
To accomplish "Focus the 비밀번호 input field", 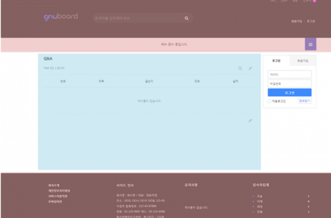I will [x=289, y=83].
